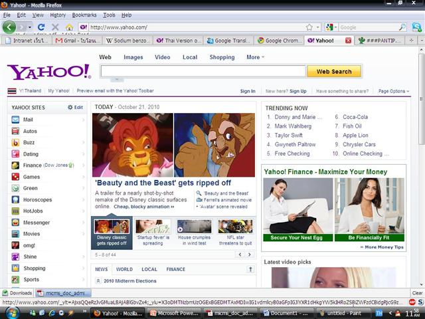Clear the downloads bar with Clear button

417,293
